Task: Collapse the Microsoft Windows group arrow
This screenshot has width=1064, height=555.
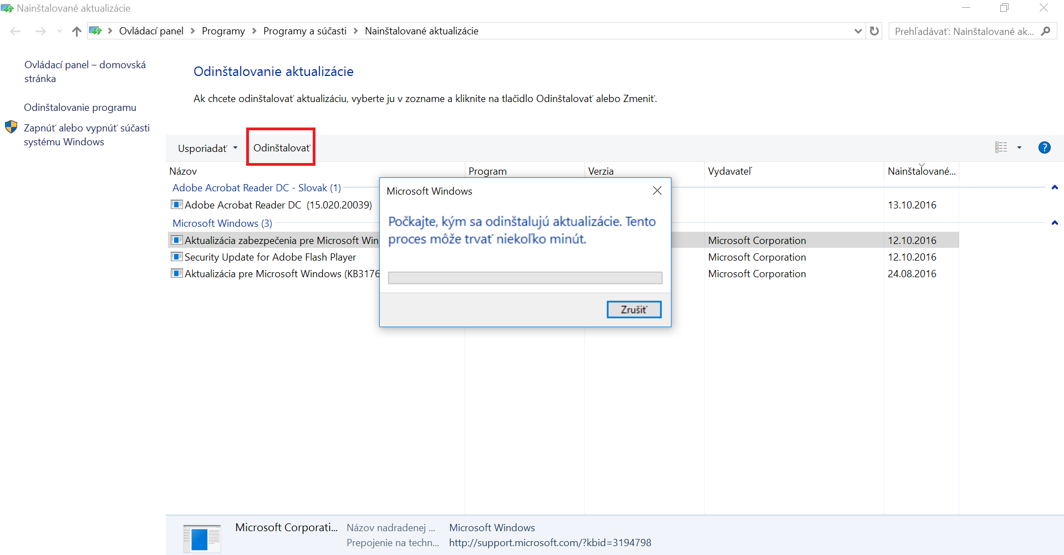Action: click(x=1055, y=223)
